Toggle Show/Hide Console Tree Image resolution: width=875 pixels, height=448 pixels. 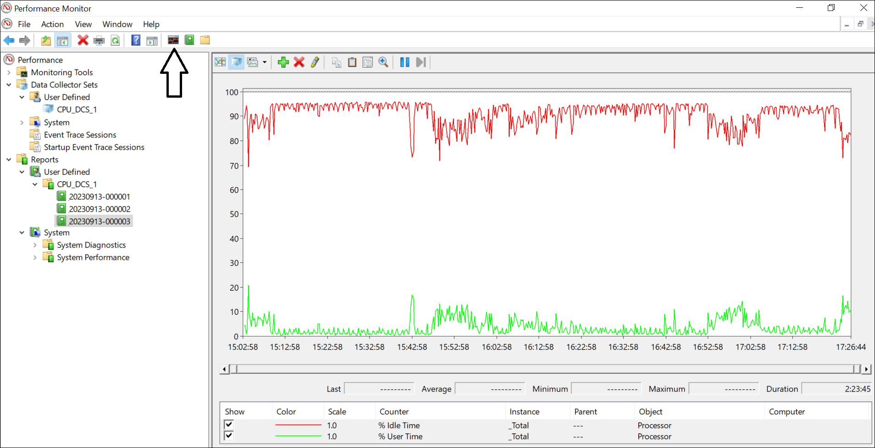63,40
